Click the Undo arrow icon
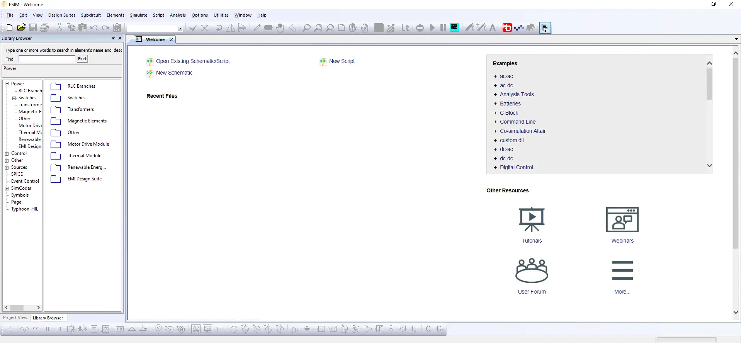Screen dimensions: 741x343 [94, 28]
